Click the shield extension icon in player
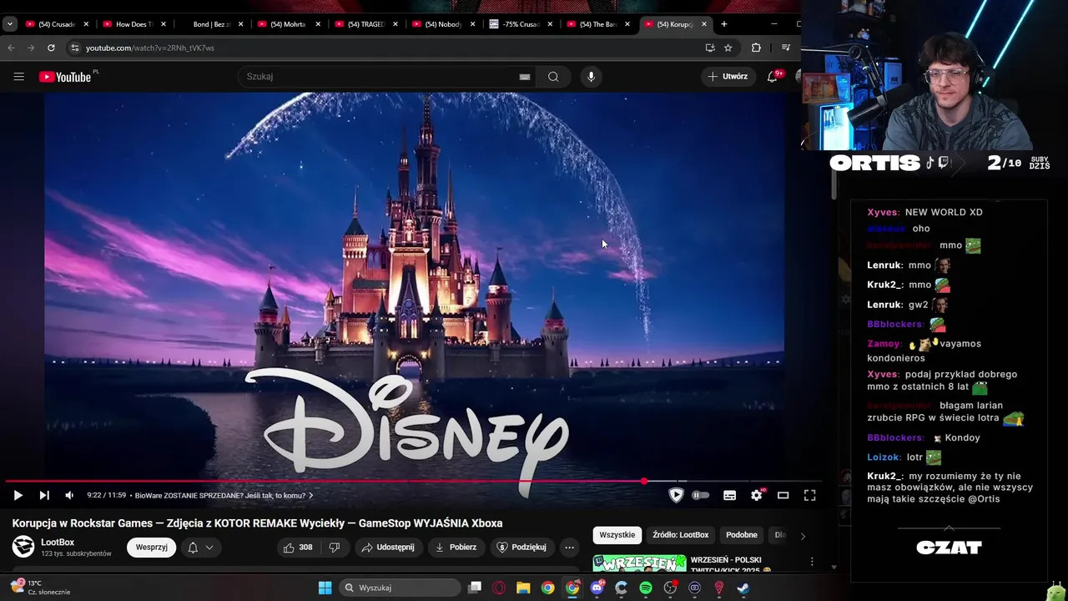 pyautogui.click(x=676, y=495)
